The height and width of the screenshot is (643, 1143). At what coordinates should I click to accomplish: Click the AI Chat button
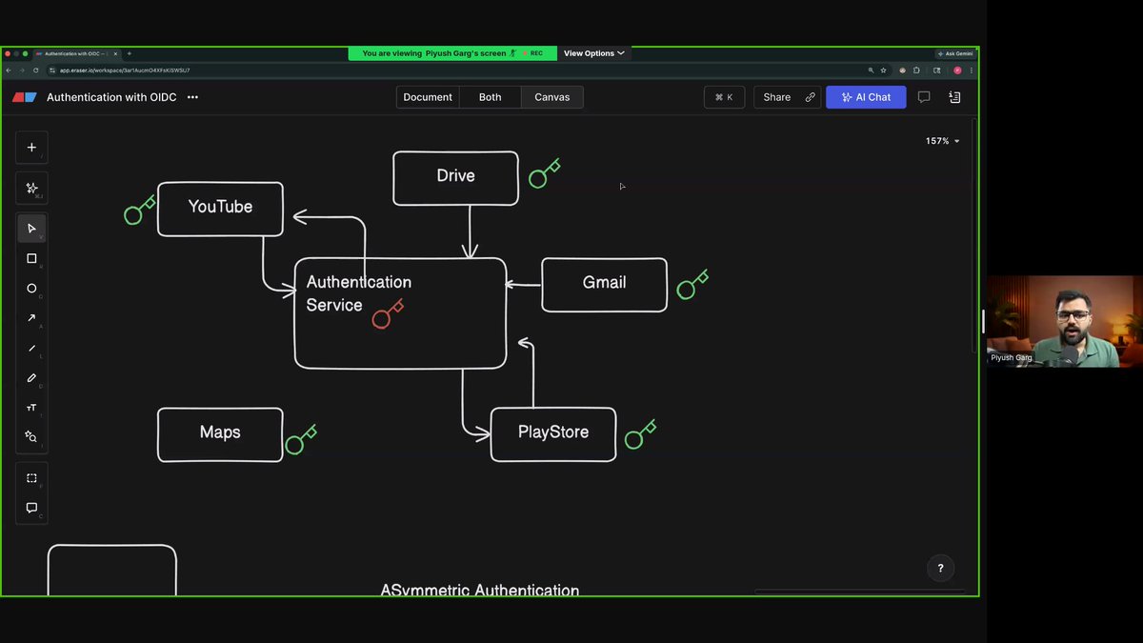865,96
